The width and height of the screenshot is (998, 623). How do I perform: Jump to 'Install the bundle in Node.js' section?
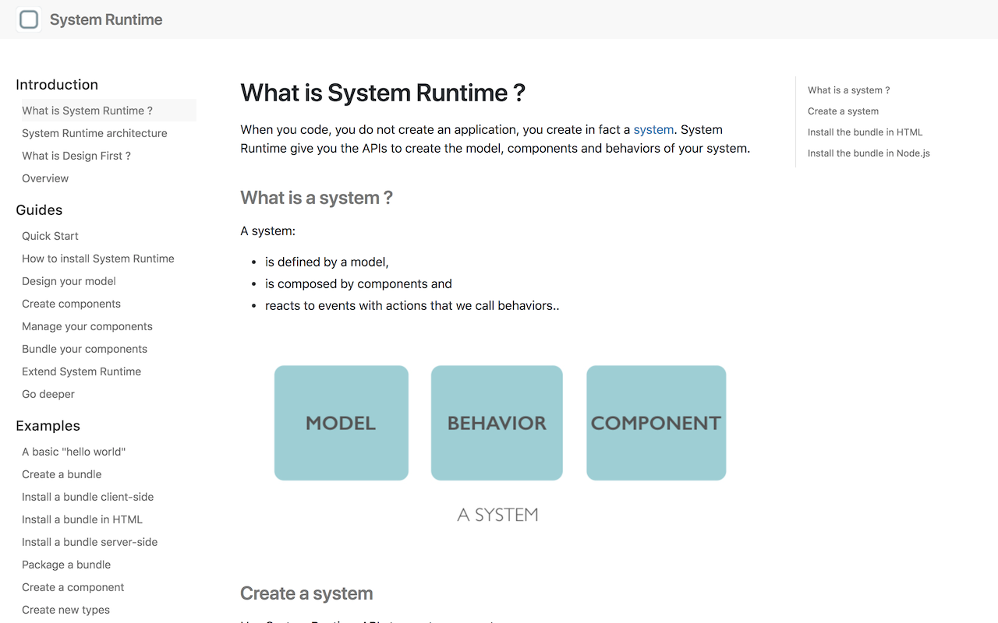point(869,153)
